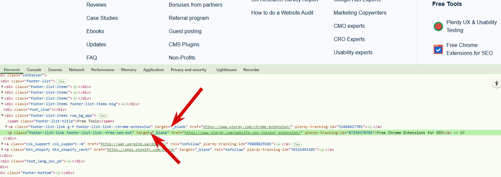Click ellipsis in the footer-list-items-big div
501x177 pixels.
coord(123,104)
